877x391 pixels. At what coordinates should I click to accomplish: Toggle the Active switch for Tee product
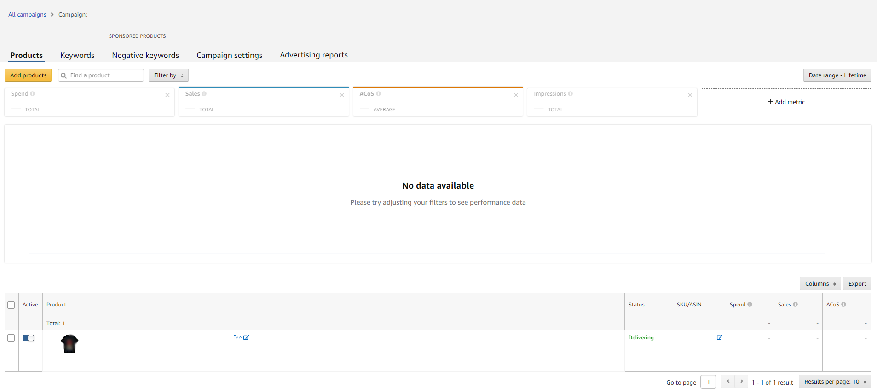(x=29, y=338)
